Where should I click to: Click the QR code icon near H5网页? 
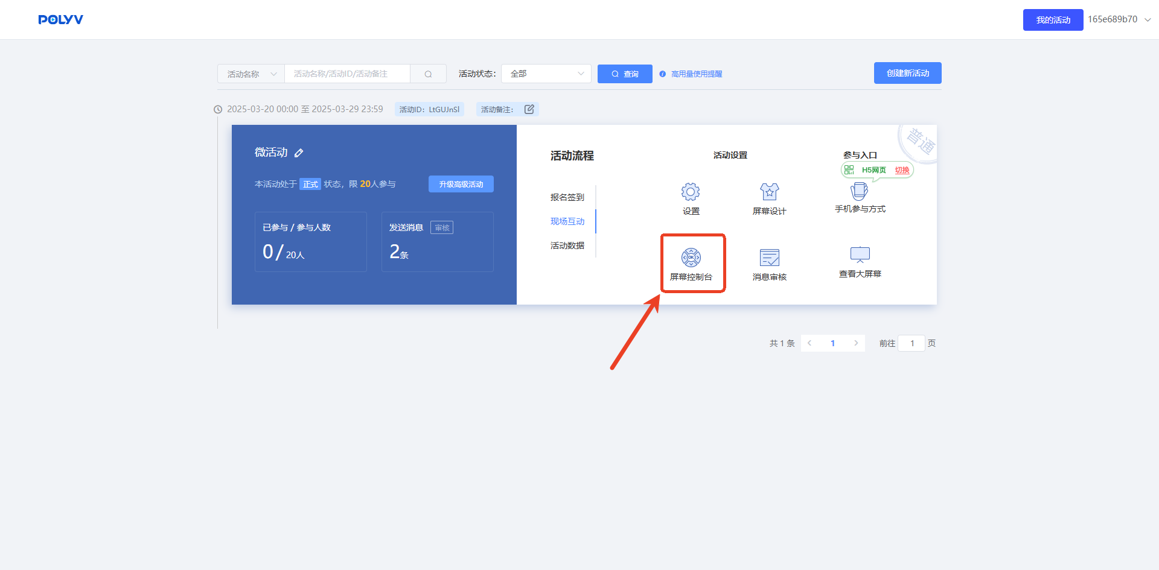849,170
